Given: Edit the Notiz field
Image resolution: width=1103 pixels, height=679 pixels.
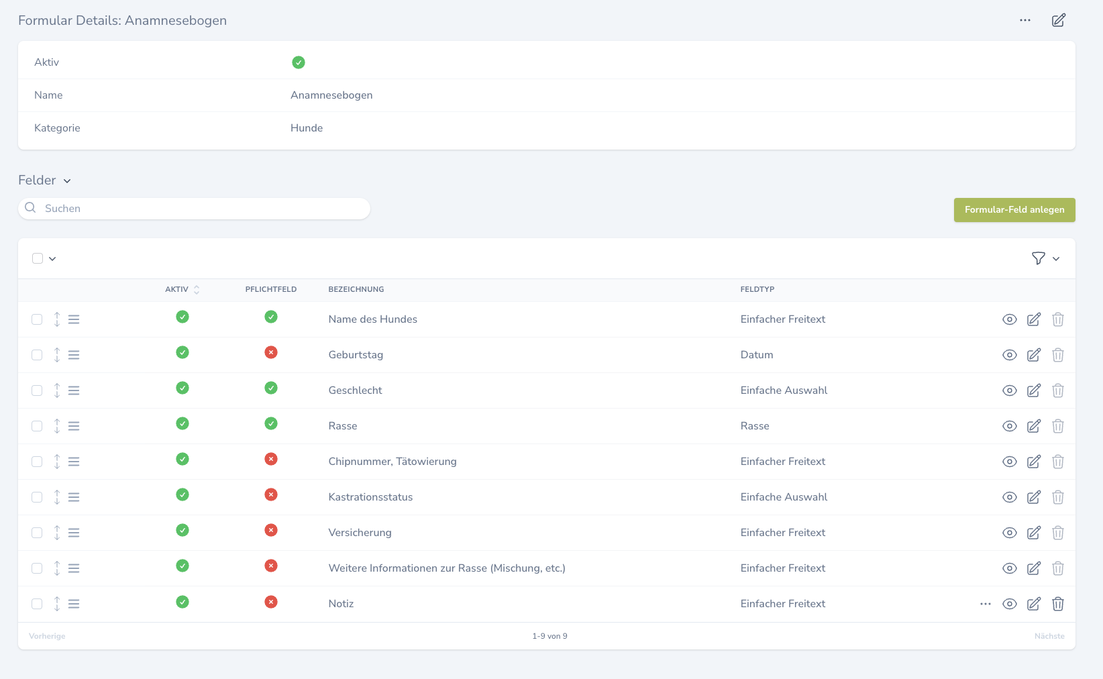Looking at the screenshot, I should [x=1034, y=604].
